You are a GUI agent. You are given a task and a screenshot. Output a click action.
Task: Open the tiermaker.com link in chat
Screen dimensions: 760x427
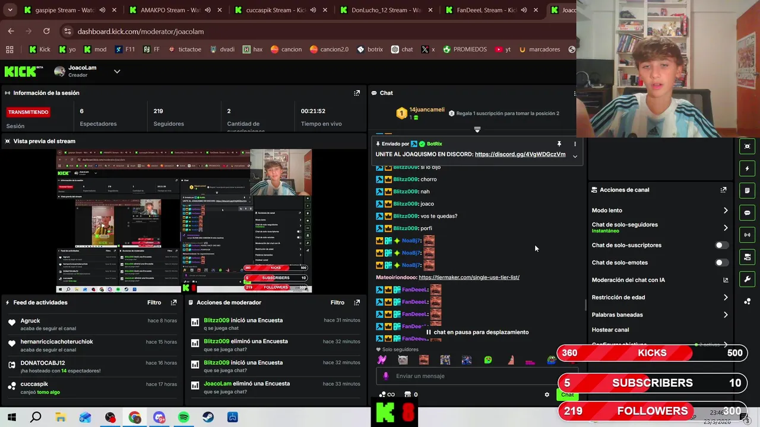469,278
